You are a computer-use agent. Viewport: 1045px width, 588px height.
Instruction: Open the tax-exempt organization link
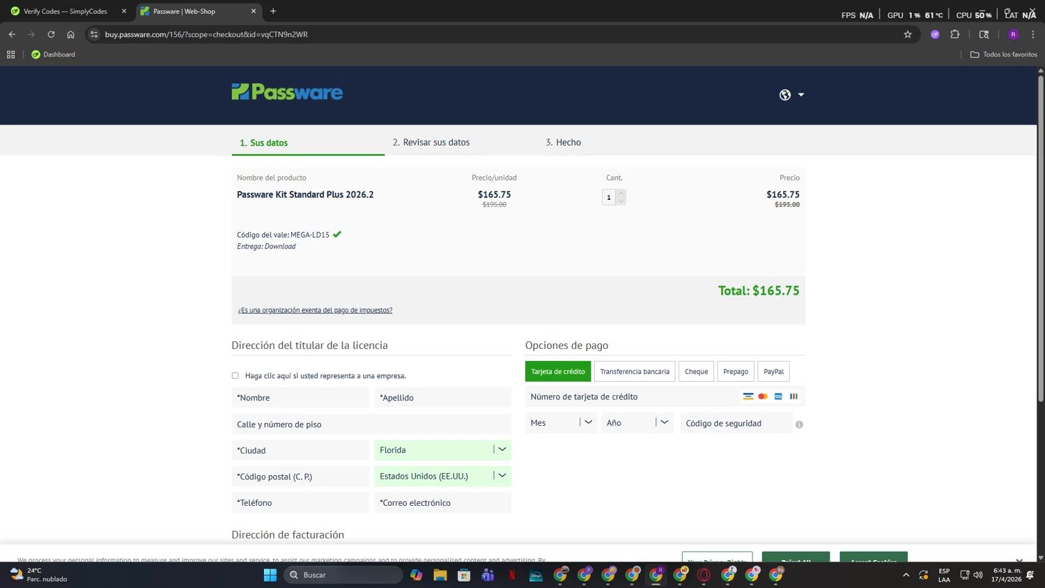(x=315, y=310)
